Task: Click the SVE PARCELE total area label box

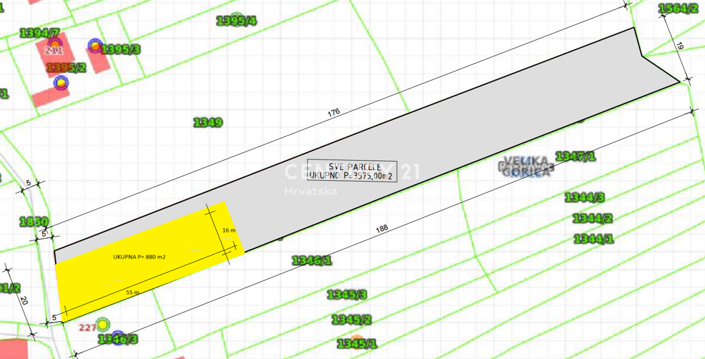Action: 350,170
